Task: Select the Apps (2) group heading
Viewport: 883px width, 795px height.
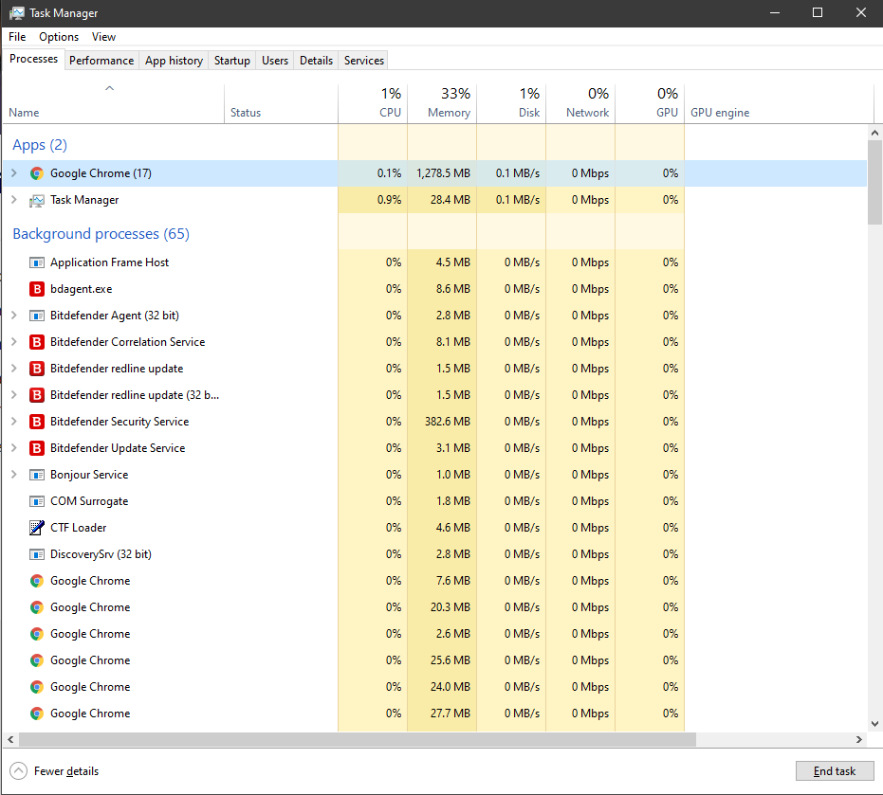Action: coord(40,145)
